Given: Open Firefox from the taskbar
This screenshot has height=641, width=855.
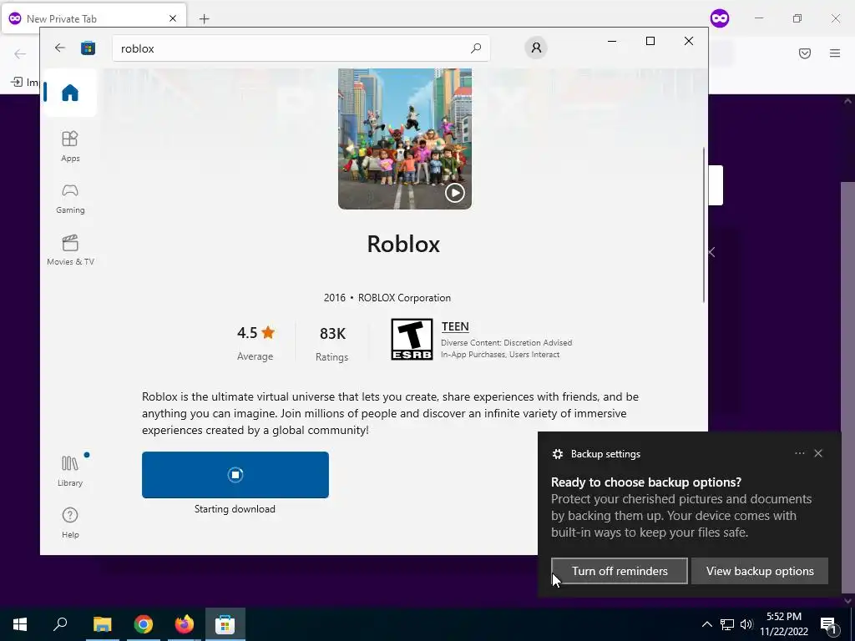Looking at the screenshot, I should [185, 624].
